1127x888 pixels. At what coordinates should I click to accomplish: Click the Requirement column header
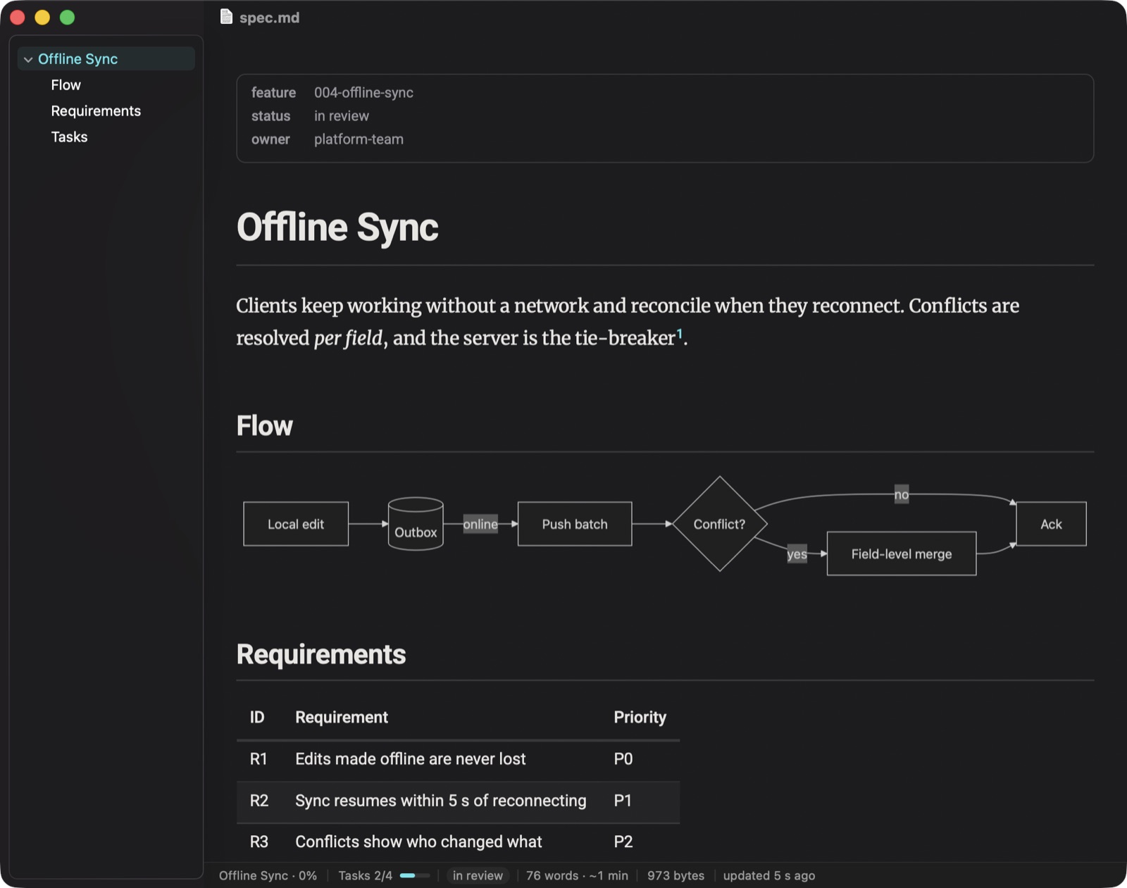tap(342, 718)
